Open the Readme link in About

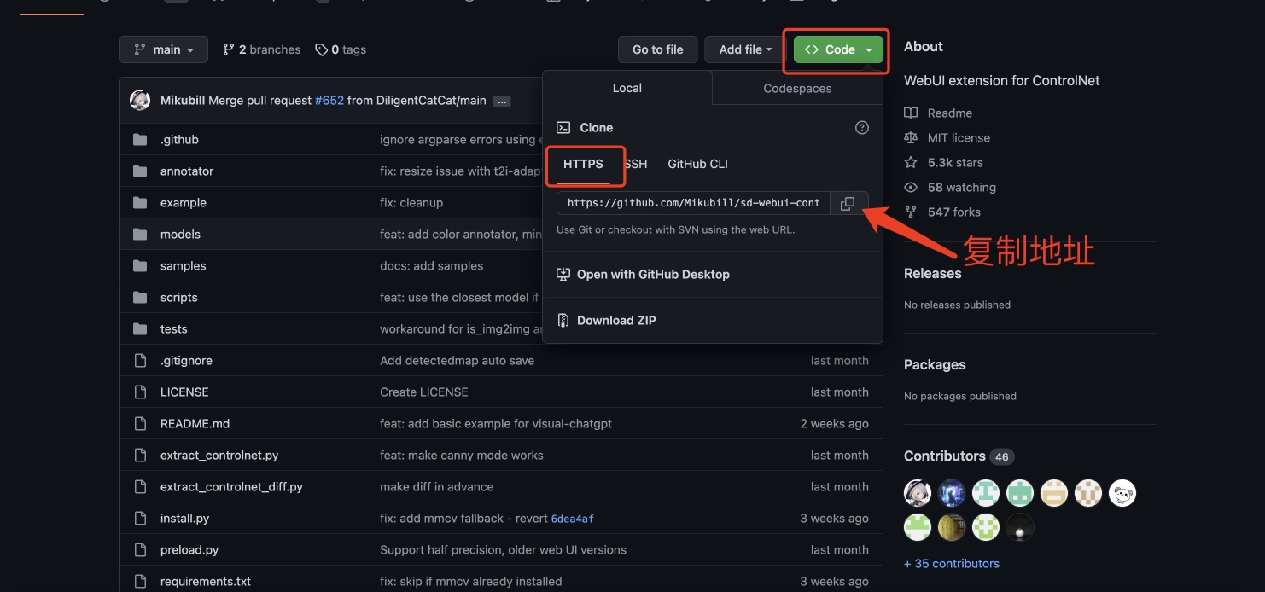(950, 113)
